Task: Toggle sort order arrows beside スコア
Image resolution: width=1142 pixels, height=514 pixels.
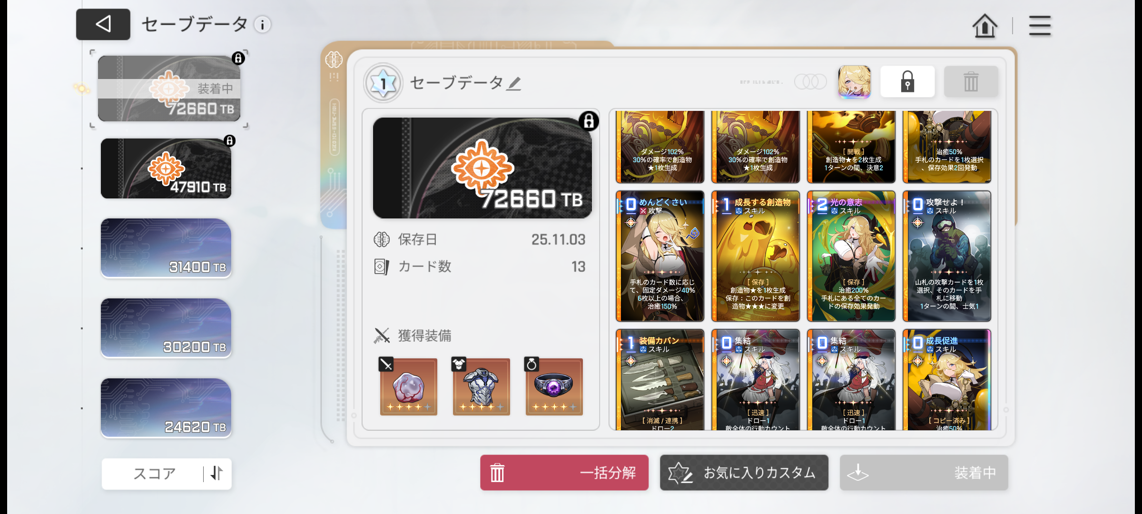Action: (x=217, y=474)
